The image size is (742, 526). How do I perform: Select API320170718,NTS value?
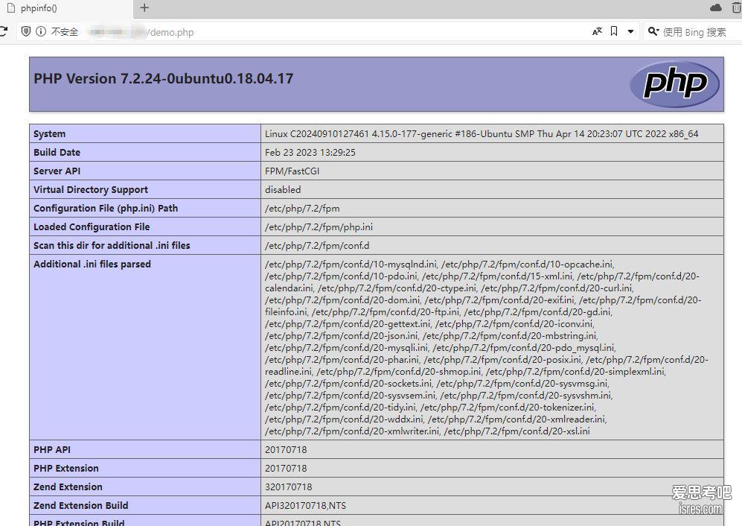[x=305, y=506]
